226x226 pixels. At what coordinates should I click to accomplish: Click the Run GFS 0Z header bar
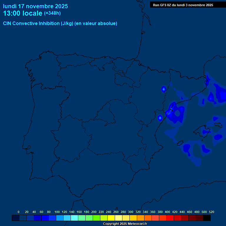pyautogui.click(x=188, y=5)
